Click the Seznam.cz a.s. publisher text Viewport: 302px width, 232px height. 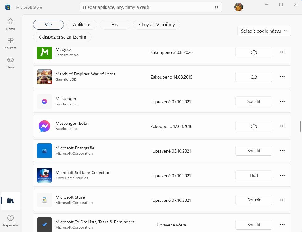(67, 55)
